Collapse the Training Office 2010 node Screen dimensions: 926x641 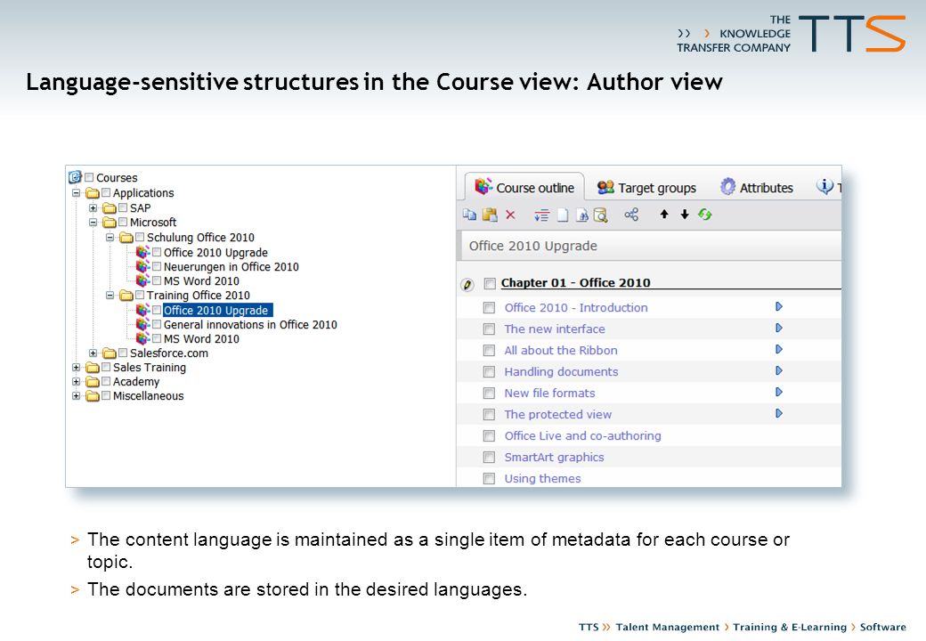click(x=110, y=295)
